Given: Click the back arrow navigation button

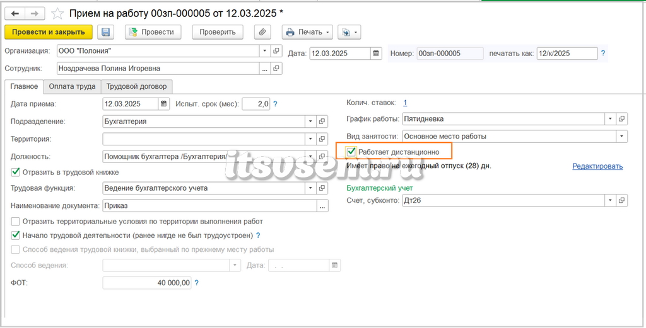Looking at the screenshot, I should 15,14.
